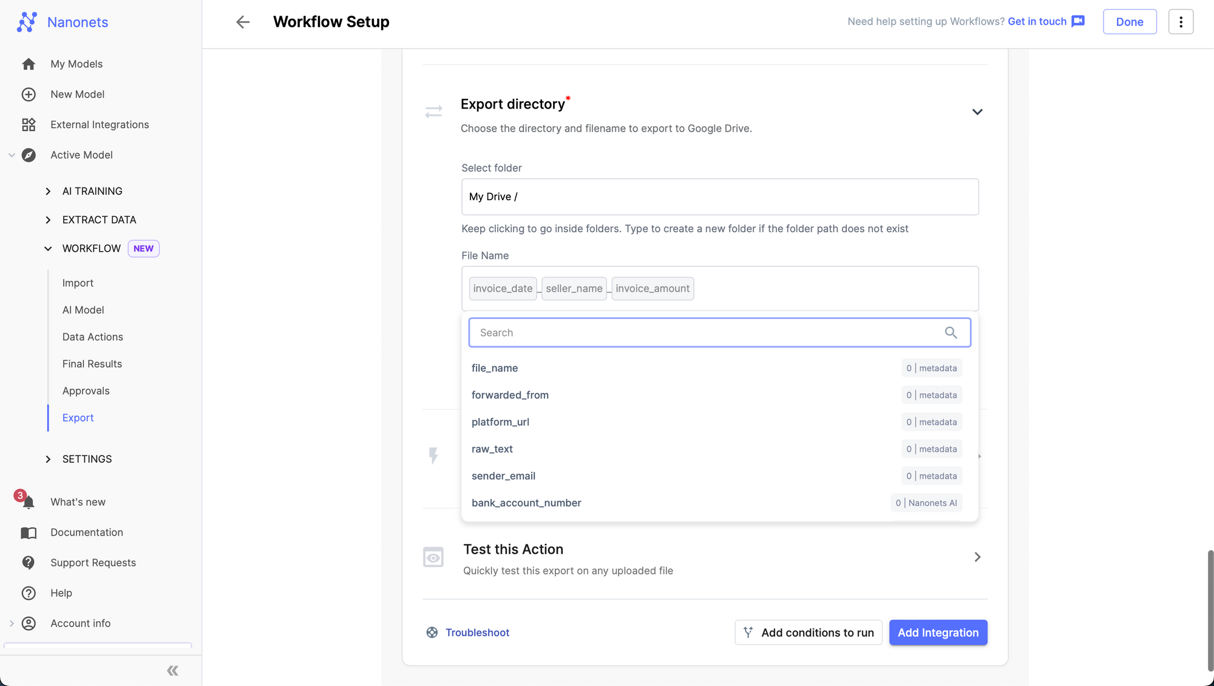Click the File Name search input field
The width and height of the screenshot is (1214, 686).
coord(719,332)
